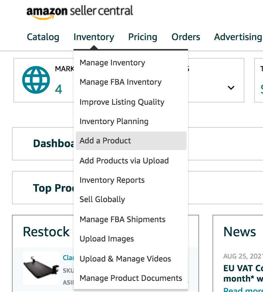Open the Orders menu
Viewport: 263px width, 292px height.
coord(186,37)
